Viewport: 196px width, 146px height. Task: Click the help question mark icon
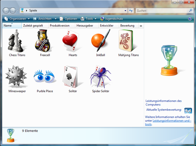[x=190, y=19]
